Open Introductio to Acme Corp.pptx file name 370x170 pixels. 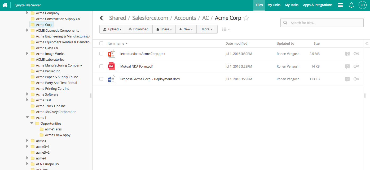tap(143, 54)
